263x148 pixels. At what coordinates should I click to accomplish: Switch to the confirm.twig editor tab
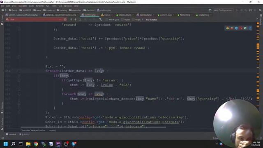(x=166, y=15)
